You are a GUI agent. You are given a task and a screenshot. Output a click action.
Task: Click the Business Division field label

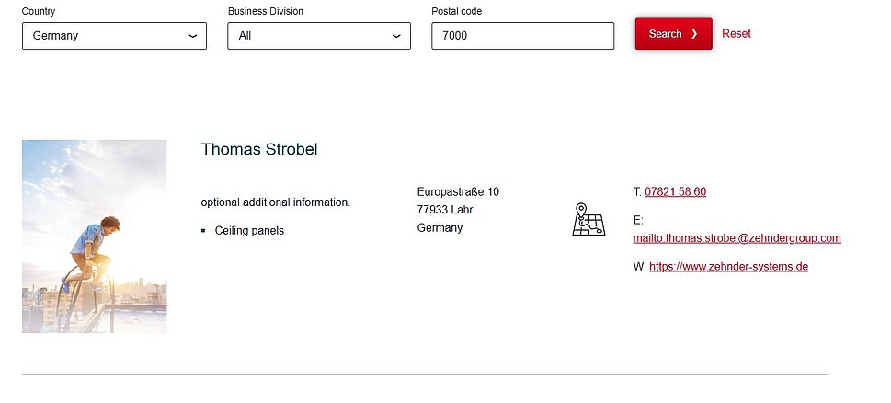coord(265,11)
